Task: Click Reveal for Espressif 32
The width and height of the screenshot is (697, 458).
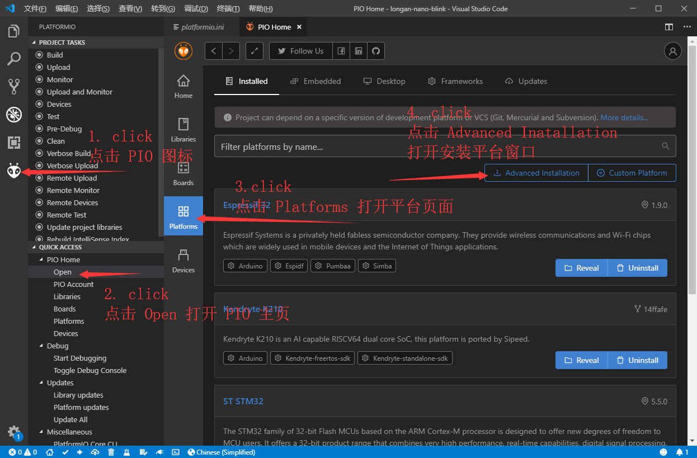Action: pyautogui.click(x=582, y=268)
